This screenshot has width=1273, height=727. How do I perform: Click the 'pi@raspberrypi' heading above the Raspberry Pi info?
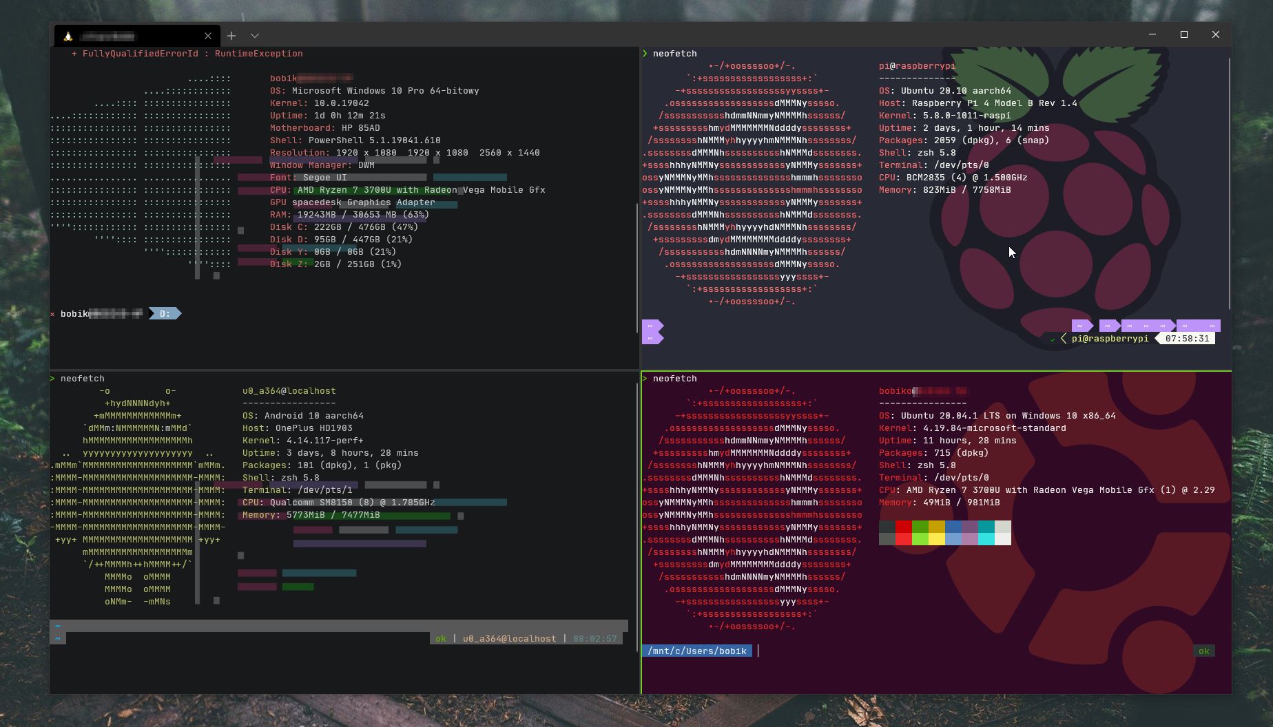918,66
